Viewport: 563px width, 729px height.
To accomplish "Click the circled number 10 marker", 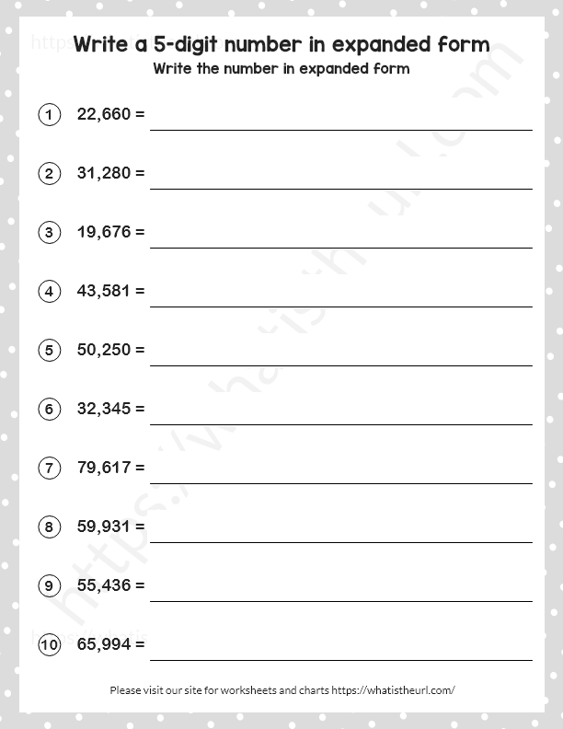I will pyautogui.click(x=49, y=644).
